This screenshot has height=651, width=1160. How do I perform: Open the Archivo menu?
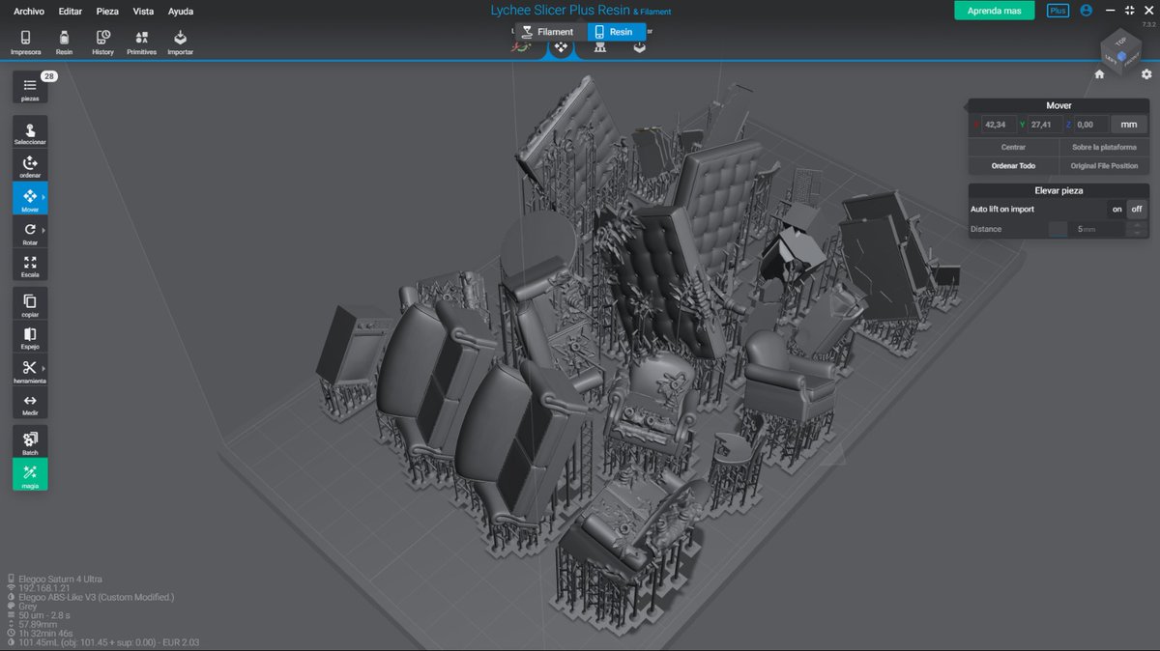click(29, 12)
